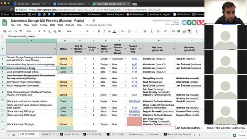Image resolution: width=247 pixels, height=139 pixels.
Task: Open the Arial font dropdown
Action: tap(74, 31)
